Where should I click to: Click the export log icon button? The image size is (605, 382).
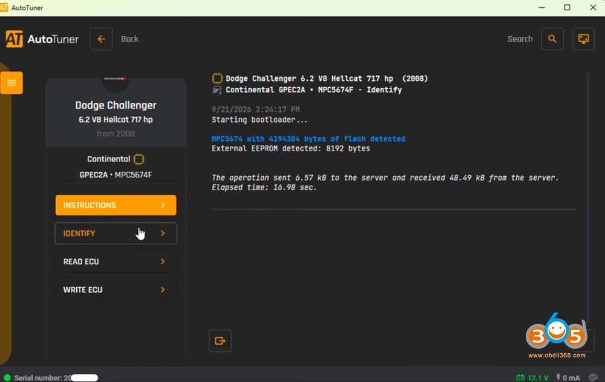pyautogui.click(x=220, y=341)
